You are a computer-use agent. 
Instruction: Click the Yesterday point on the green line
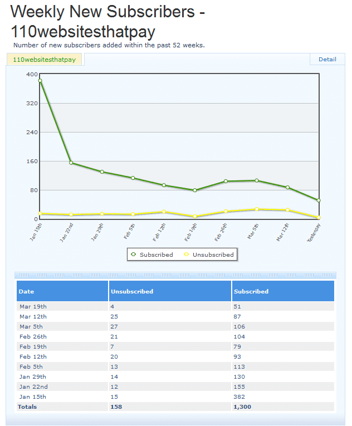pyautogui.click(x=319, y=200)
